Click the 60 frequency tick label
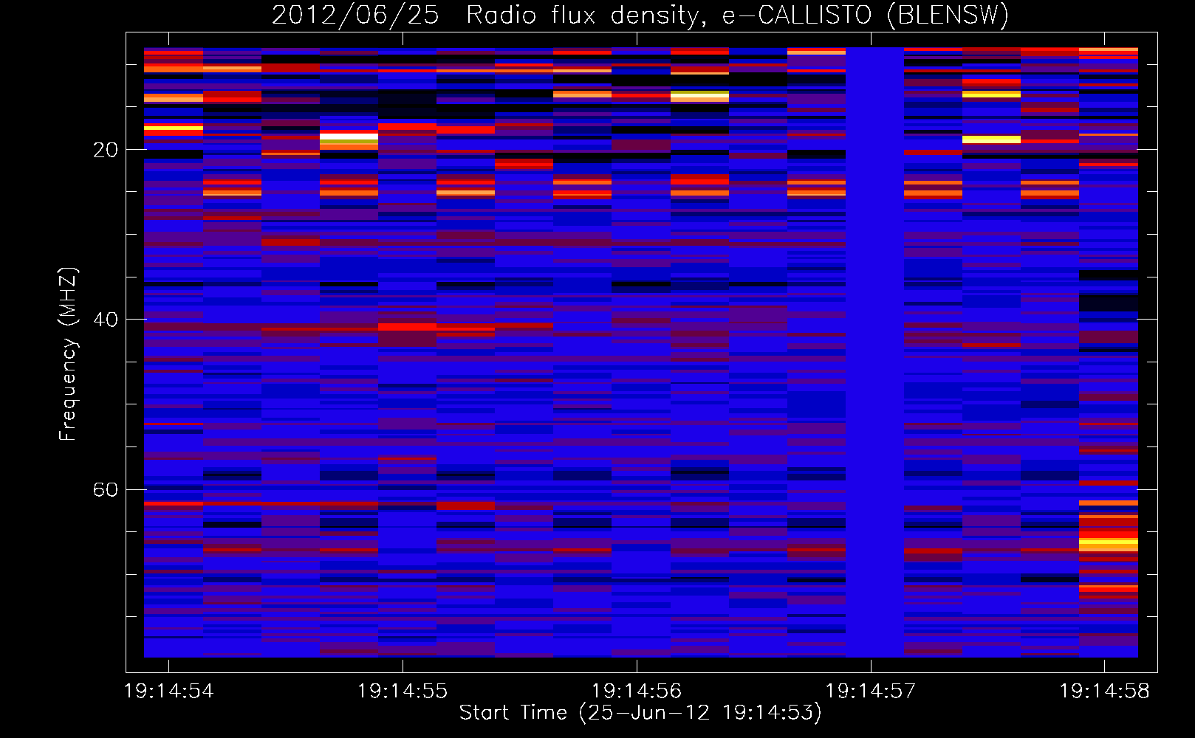Screen dimensions: 1195x738 [x=106, y=490]
